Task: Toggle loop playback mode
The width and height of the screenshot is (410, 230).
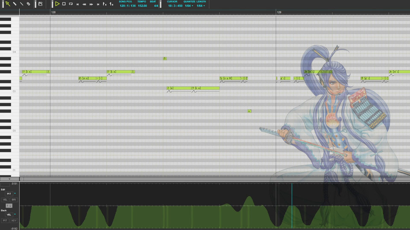Action: tap(71, 4)
